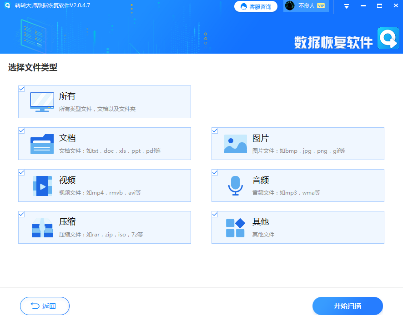Click the 其他 shapes icon
The width and height of the screenshot is (403, 321).
235,226
